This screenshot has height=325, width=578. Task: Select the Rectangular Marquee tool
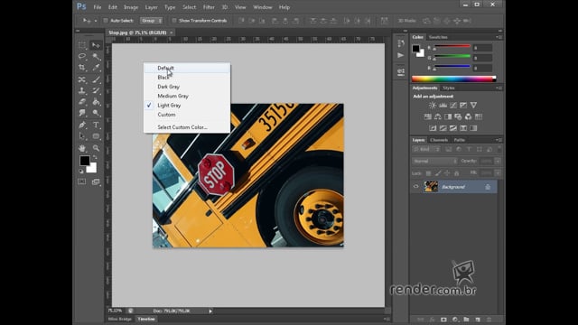82,45
